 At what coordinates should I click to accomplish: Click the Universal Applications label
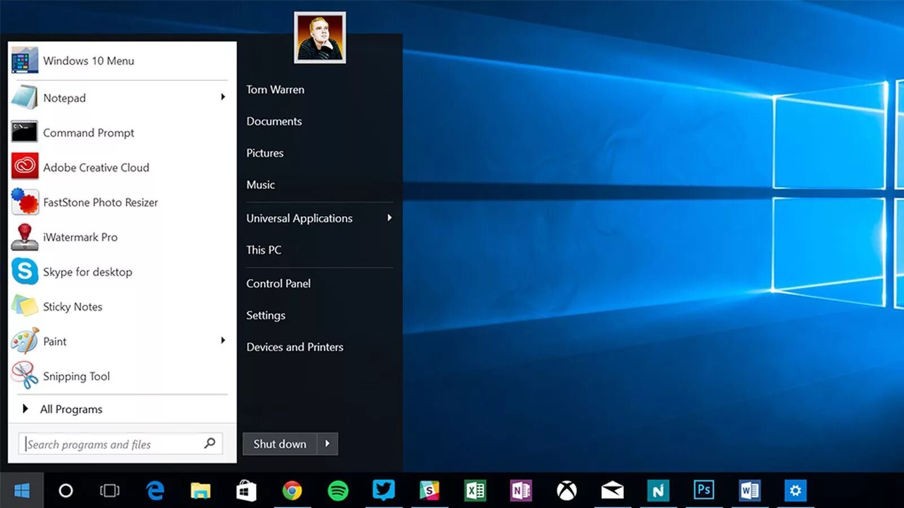pos(299,218)
